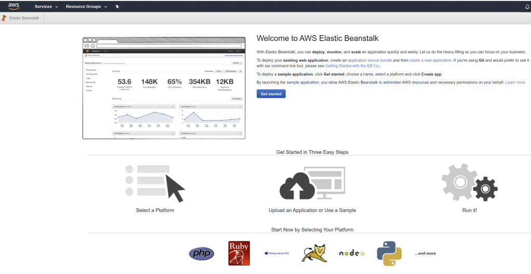
Task: Click the AWS logo in the header
Action: click(x=13, y=6)
